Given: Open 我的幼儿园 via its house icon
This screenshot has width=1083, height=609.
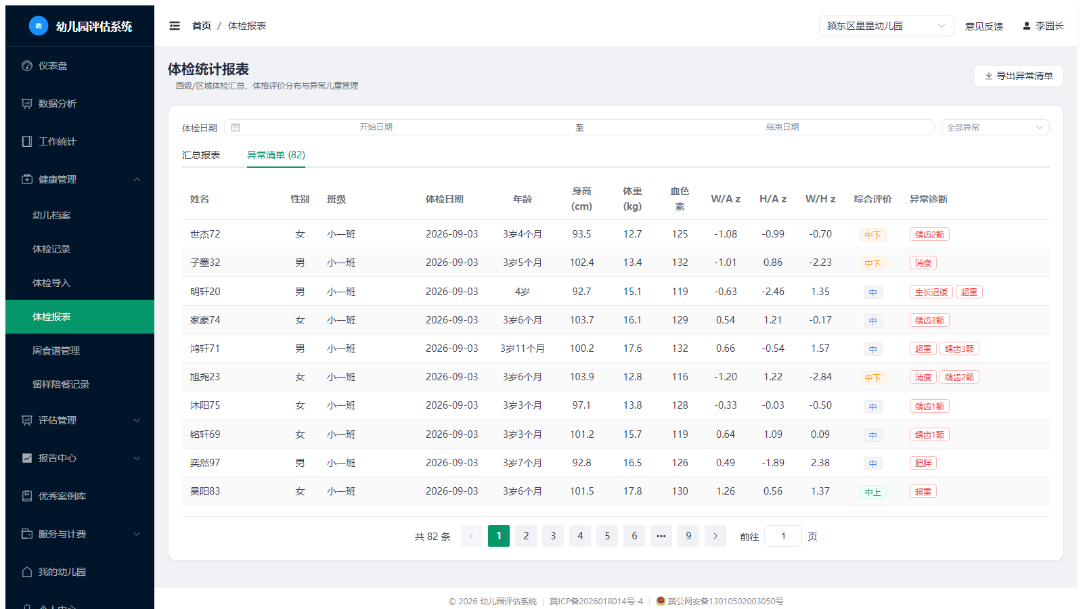Looking at the screenshot, I should pos(27,572).
